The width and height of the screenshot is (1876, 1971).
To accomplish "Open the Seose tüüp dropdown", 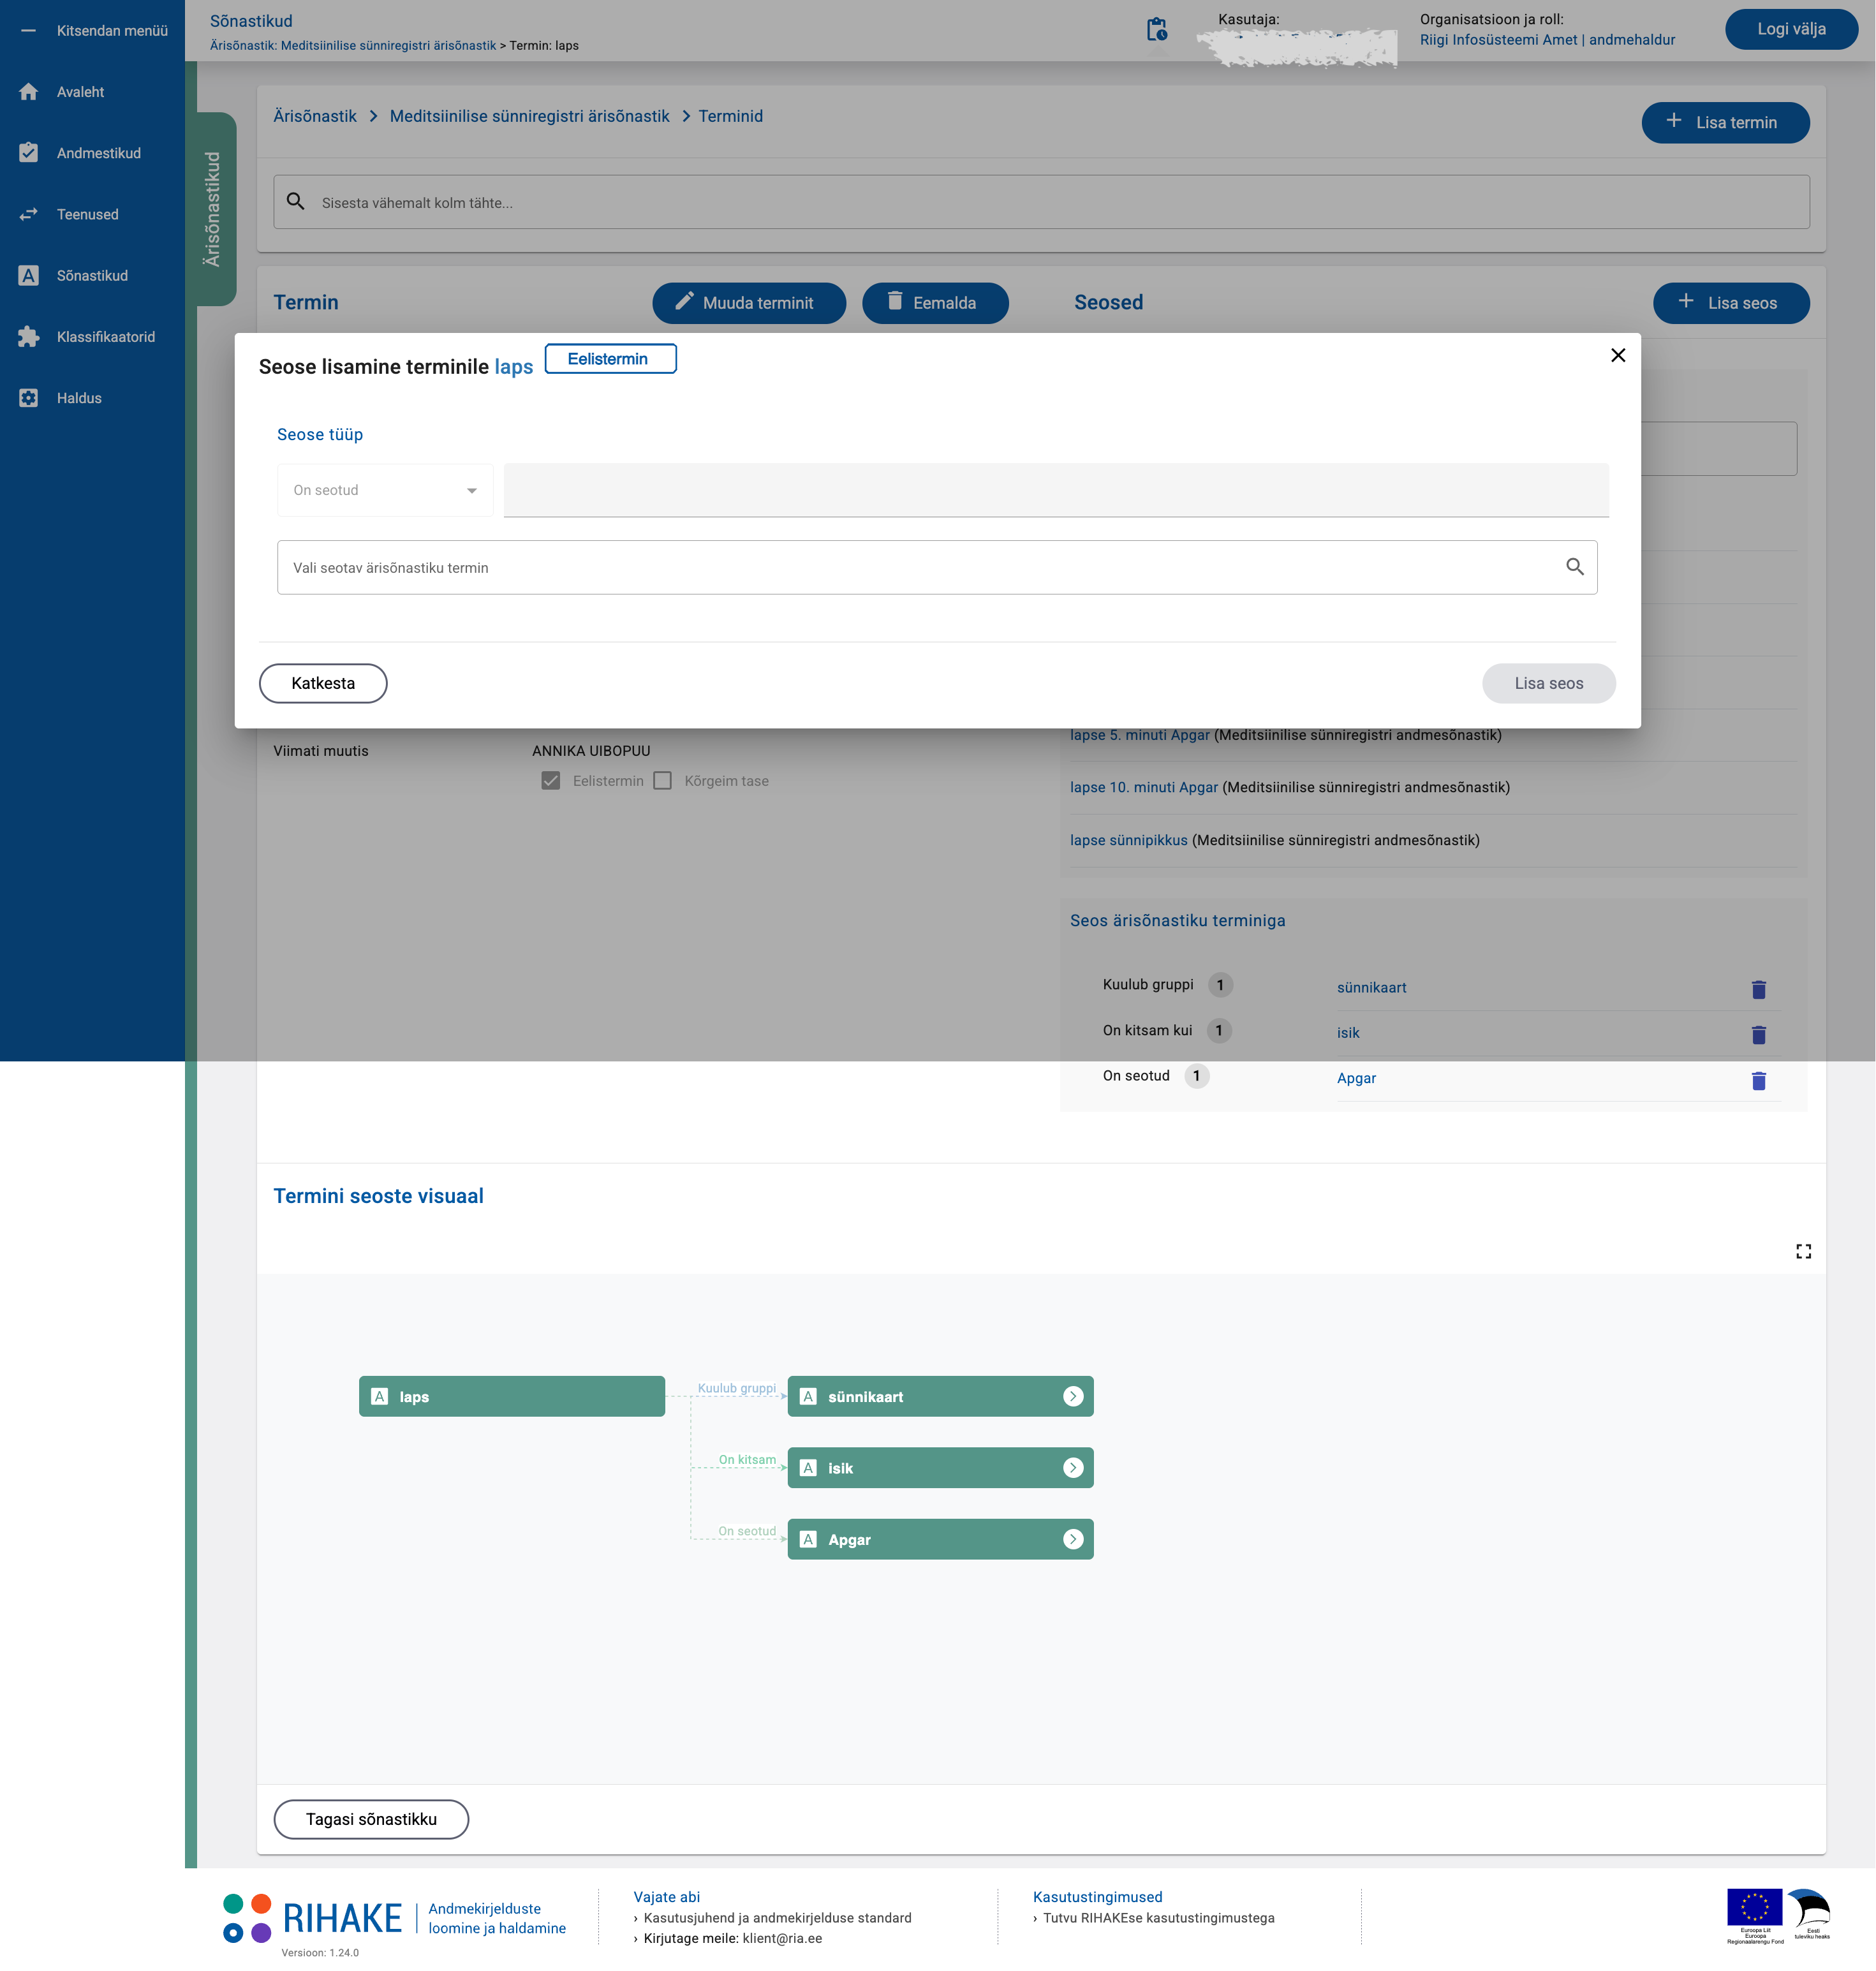I will [385, 490].
